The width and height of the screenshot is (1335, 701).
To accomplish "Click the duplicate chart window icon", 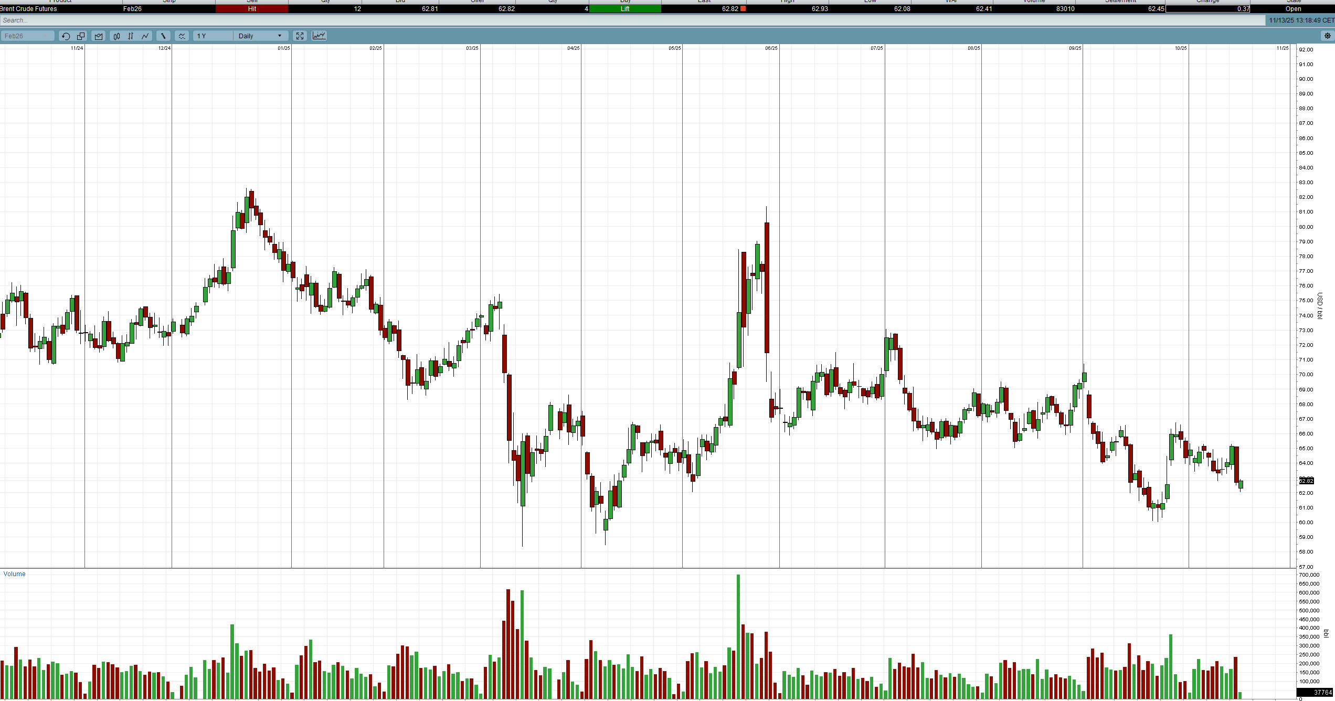I will [x=81, y=36].
